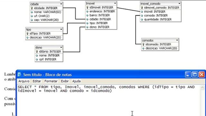Click the diamond icon beside cidade: INTEGER
Screen dimensions: 206x116
point(87,19)
